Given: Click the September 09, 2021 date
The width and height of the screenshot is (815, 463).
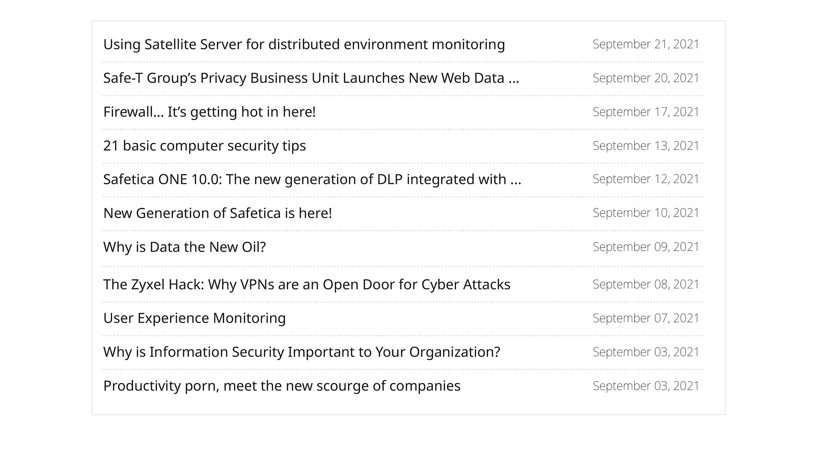Looking at the screenshot, I should pyautogui.click(x=645, y=247).
